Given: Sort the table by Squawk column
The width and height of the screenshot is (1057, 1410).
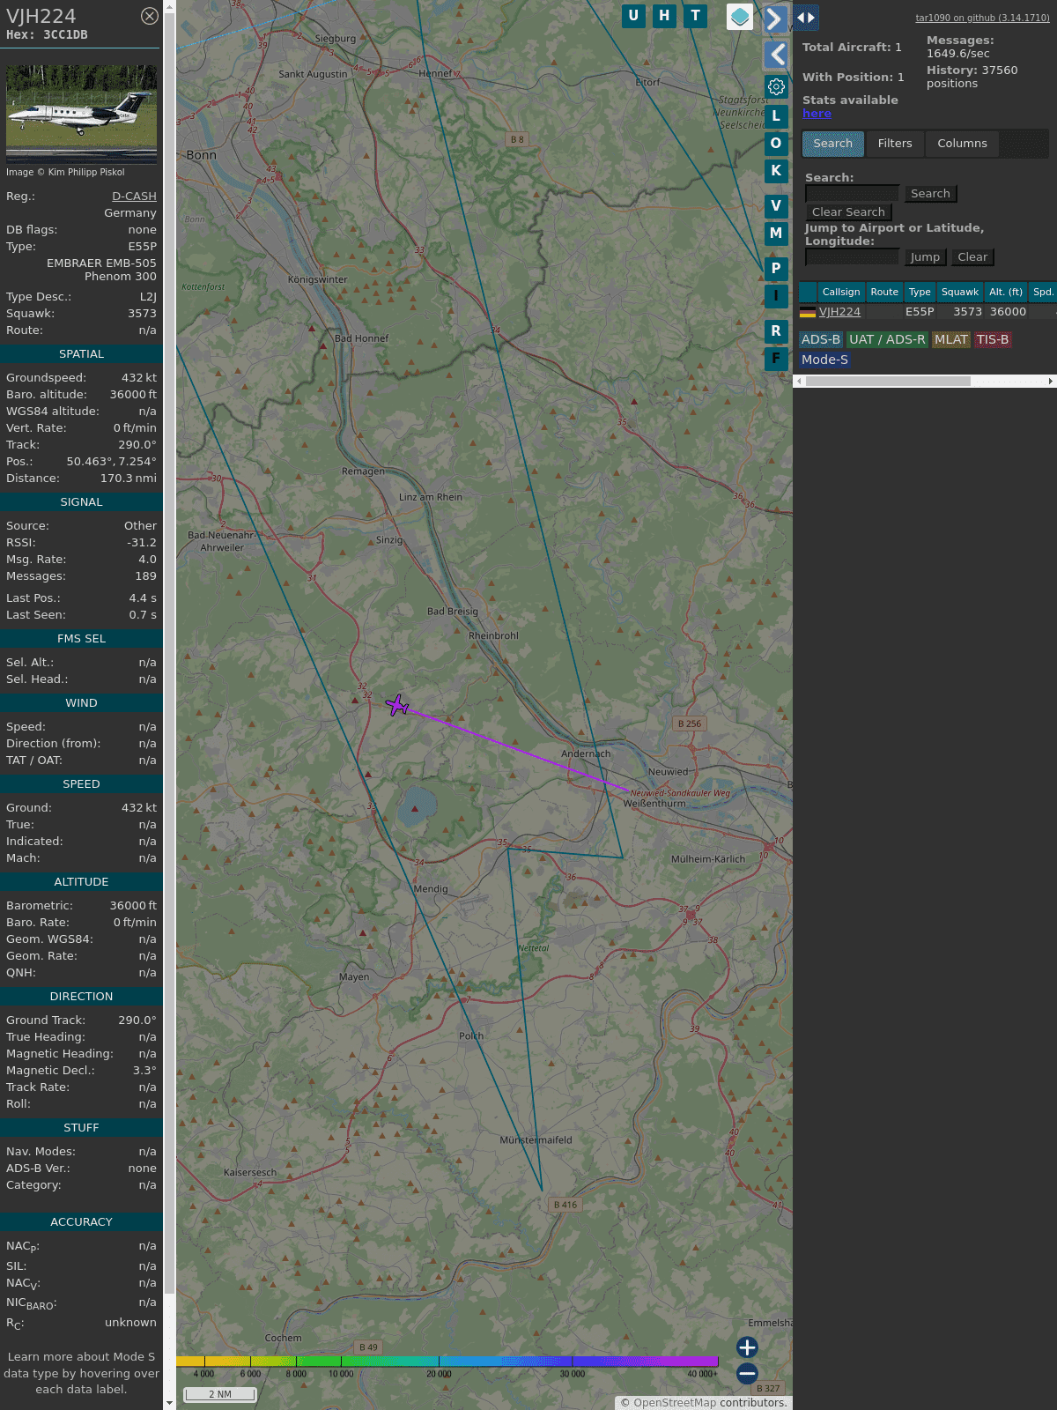Looking at the screenshot, I should (960, 292).
